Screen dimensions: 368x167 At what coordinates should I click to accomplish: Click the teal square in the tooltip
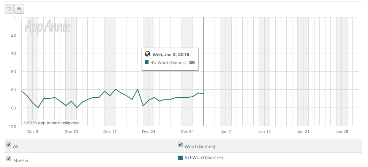[147, 62]
